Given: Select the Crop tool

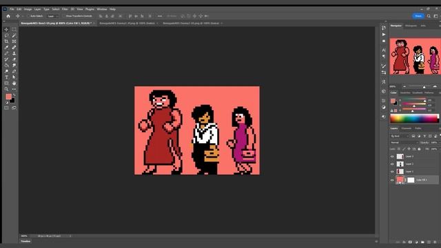Looking at the screenshot, I should coord(6,41).
